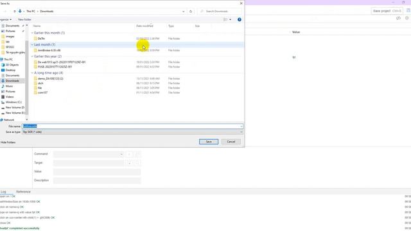Click the navigation pane scrollbar
This screenshot has height=231, width=411.
[x=27, y=77]
